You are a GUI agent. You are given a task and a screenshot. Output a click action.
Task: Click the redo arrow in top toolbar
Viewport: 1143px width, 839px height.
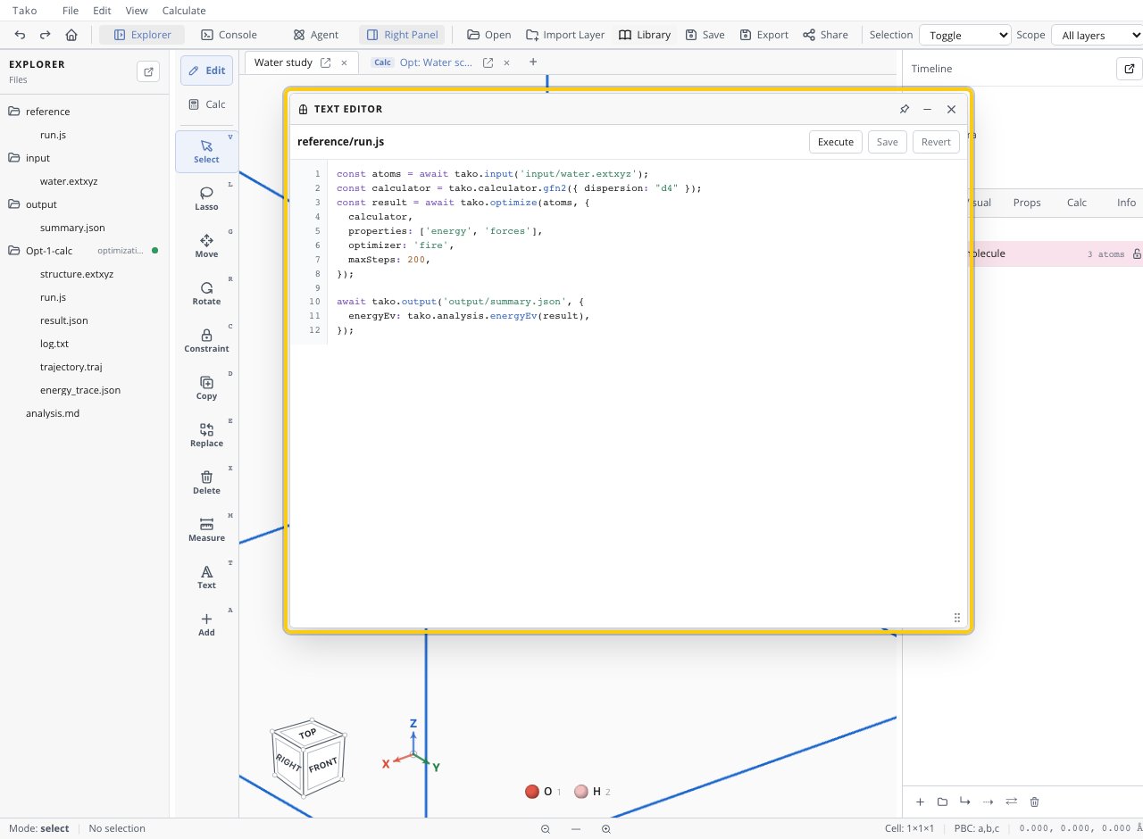pos(46,35)
